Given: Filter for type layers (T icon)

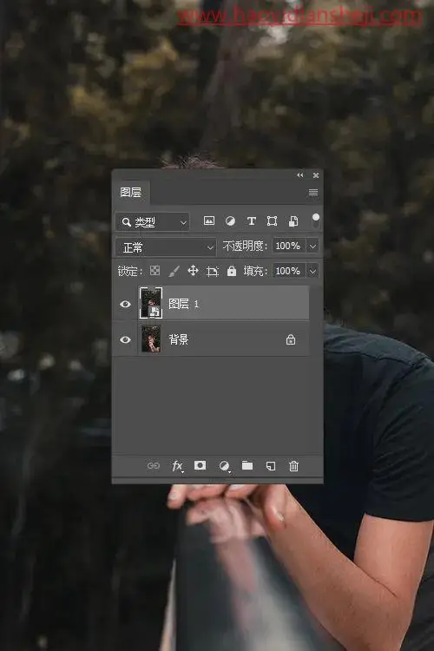Looking at the screenshot, I should coord(251,220).
